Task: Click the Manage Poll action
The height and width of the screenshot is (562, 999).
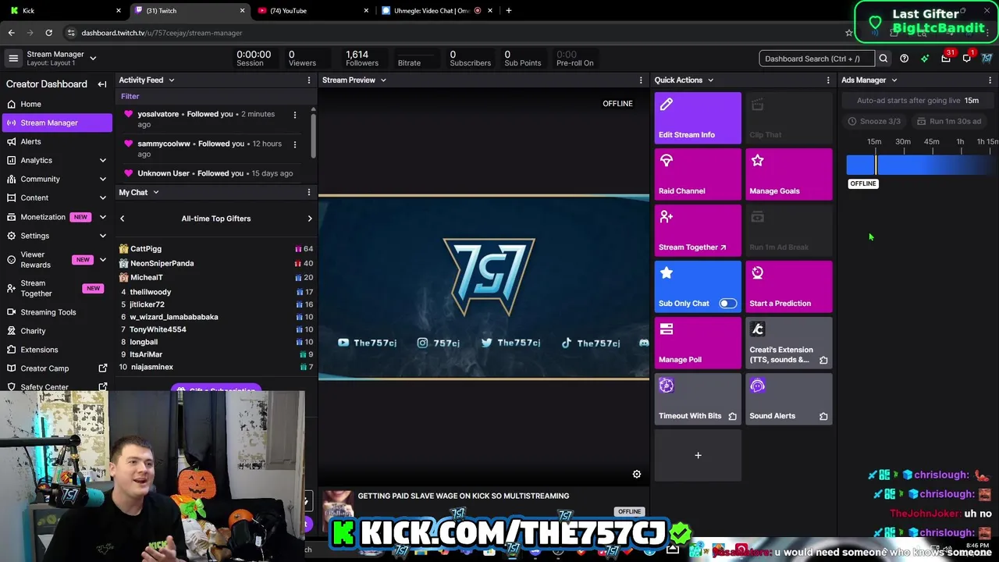Action: coord(698,343)
